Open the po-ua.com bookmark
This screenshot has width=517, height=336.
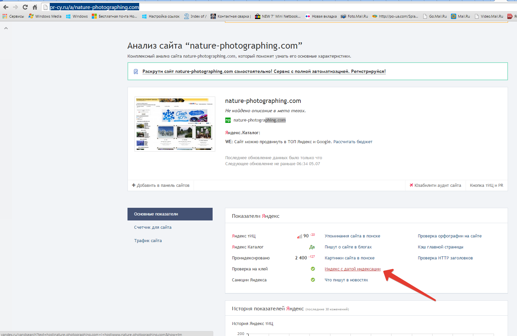click(395, 16)
